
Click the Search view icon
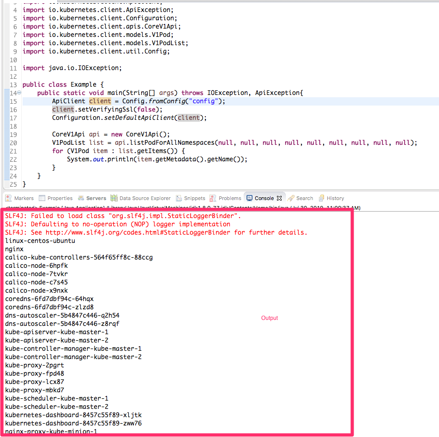(x=290, y=198)
